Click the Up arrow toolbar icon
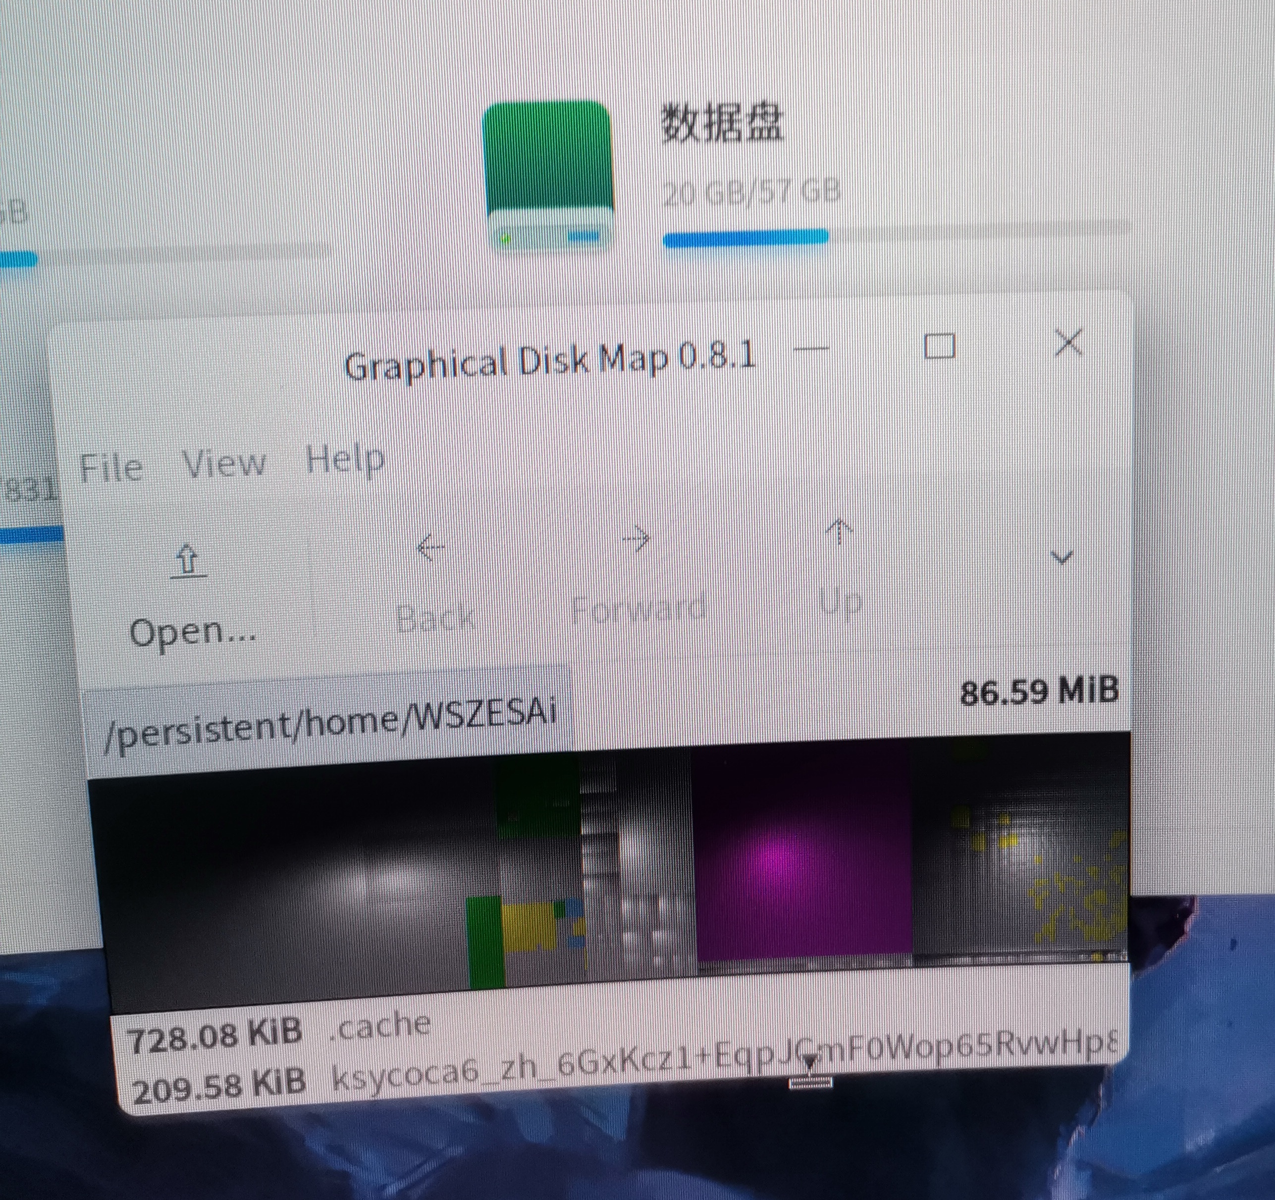The width and height of the screenshot is (1275, 1200). pyautogui.click(x=839, y=533)
